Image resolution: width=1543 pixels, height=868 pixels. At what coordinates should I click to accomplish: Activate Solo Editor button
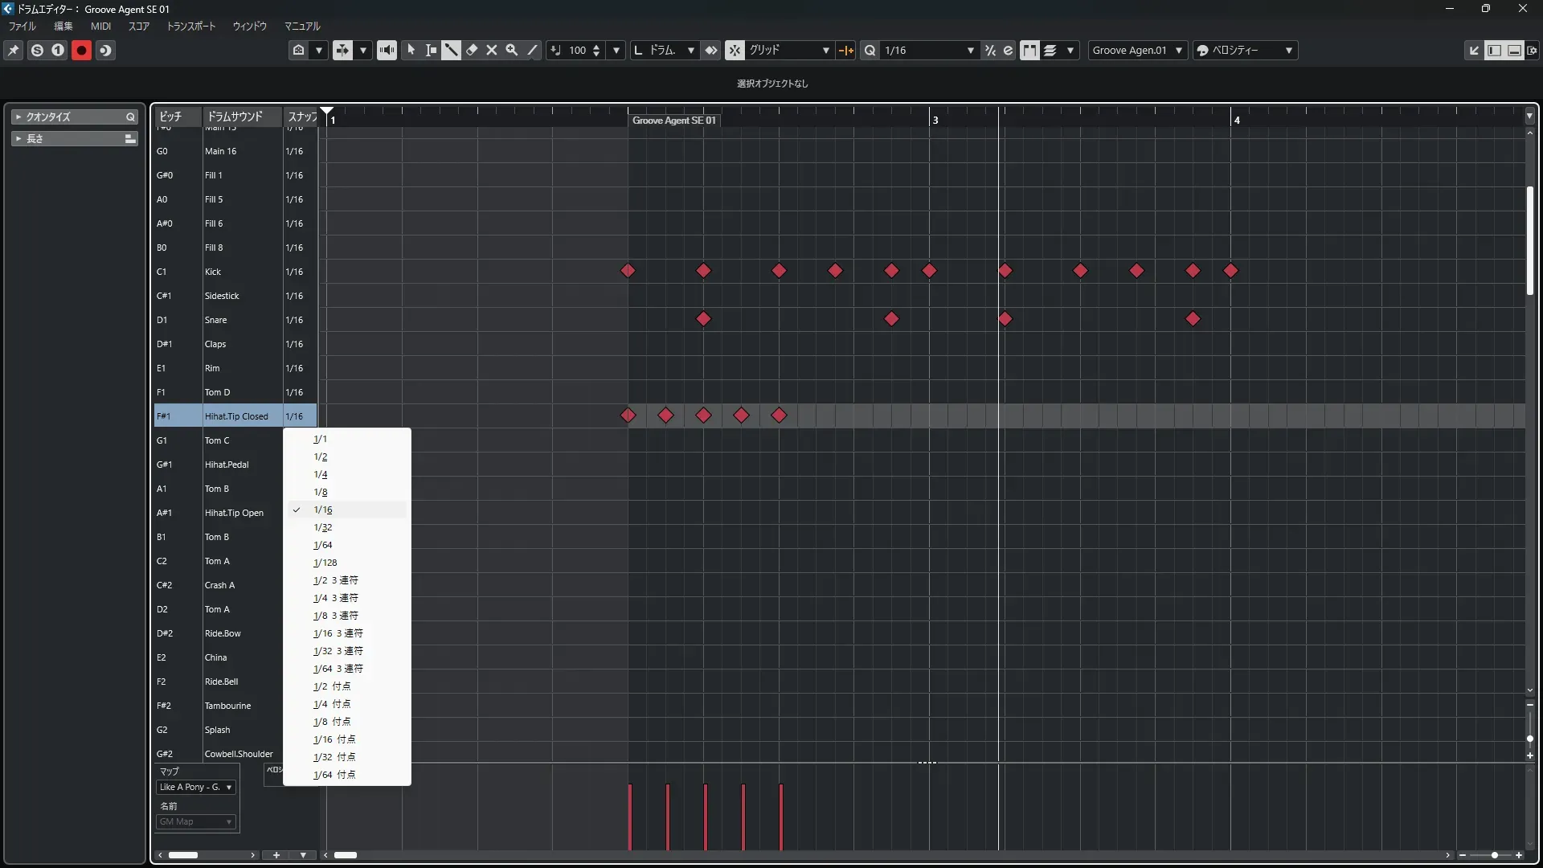click(x=37, y=50)
